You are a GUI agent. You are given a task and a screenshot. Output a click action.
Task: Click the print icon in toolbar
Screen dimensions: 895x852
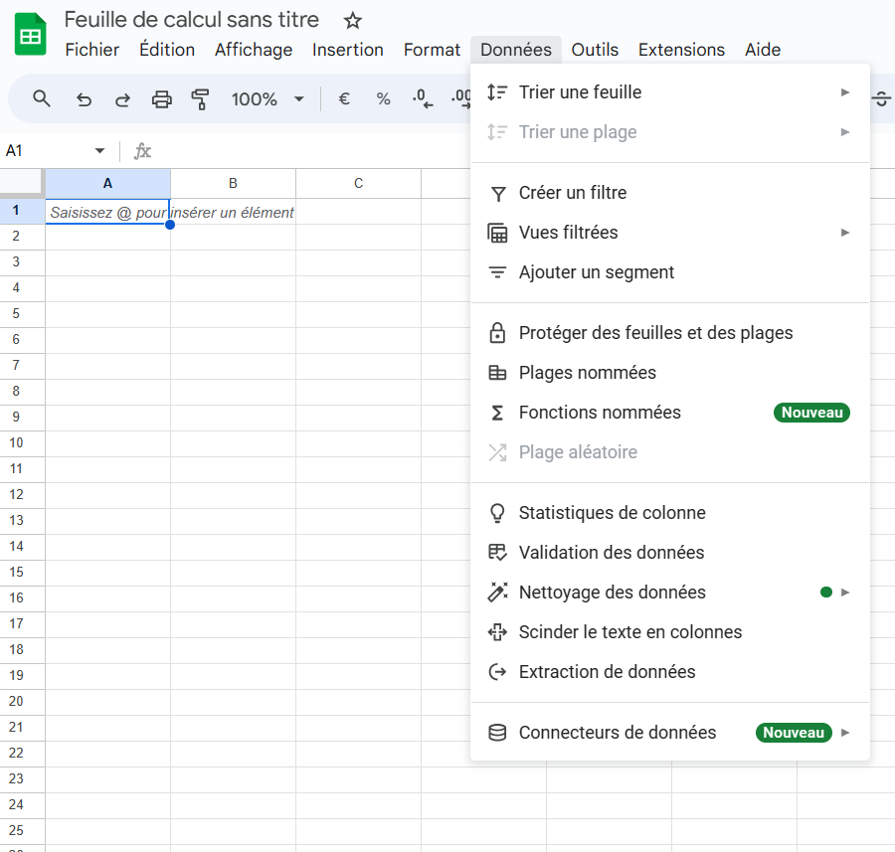tap(161, 99)
